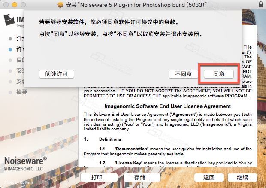Click the 不同意 (Disagree) button
This screenshot has width=266, height=188.
pyautogui.click(x=183, y=74)
